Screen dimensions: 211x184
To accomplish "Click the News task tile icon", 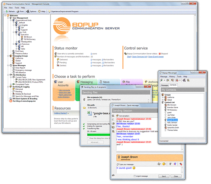I will pos(101,82).
